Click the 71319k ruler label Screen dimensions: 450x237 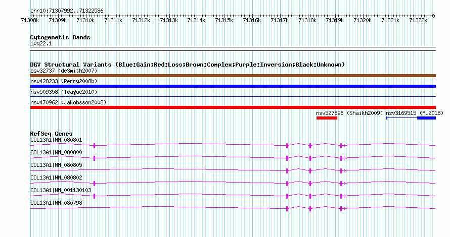click(335, 20)
